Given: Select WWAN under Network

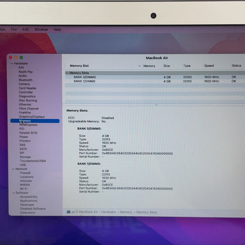Looking at the screenshot, I should (x=25, y=185).
